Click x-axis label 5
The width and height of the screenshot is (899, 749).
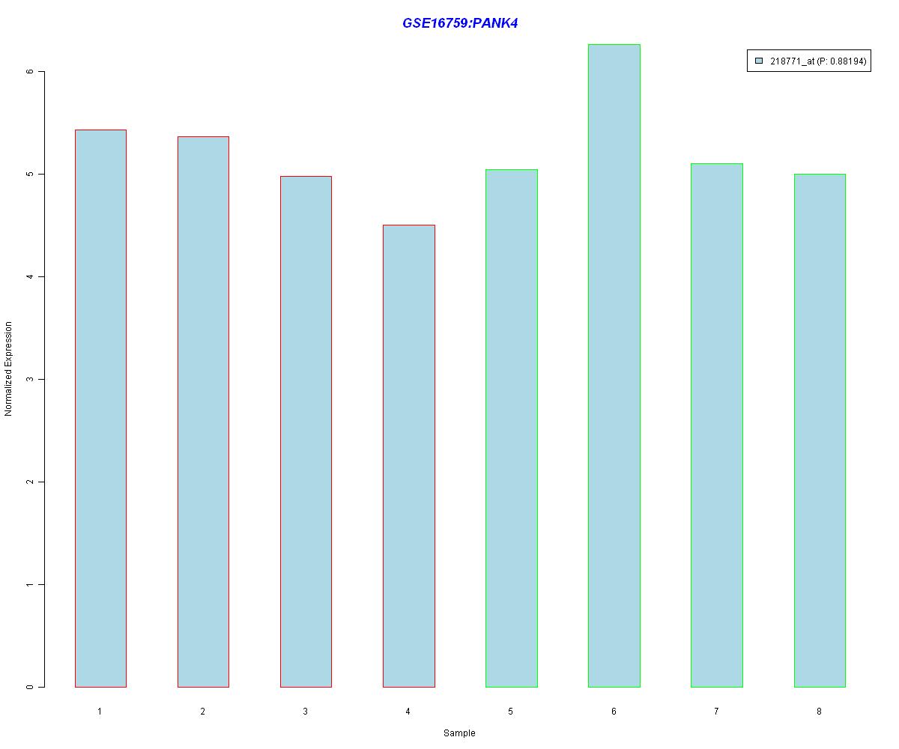(510, 711)
